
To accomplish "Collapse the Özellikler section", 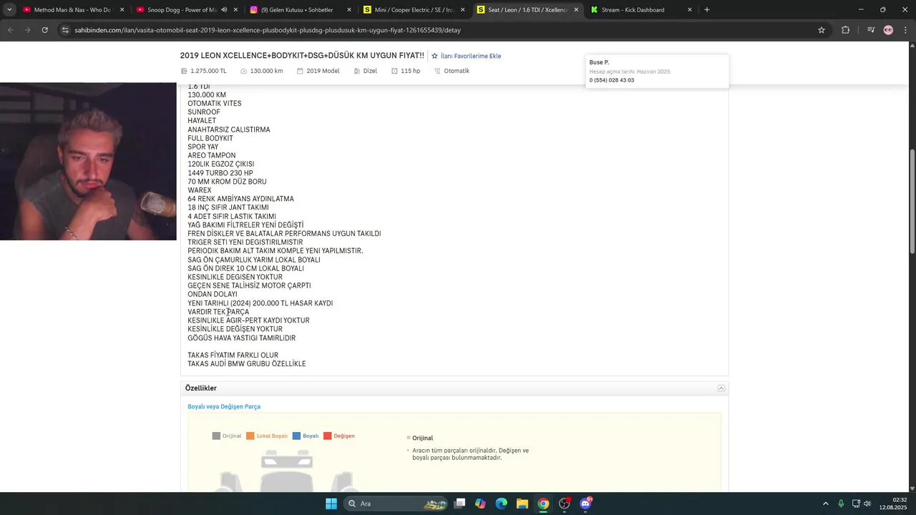I will (x=721, y=388).
